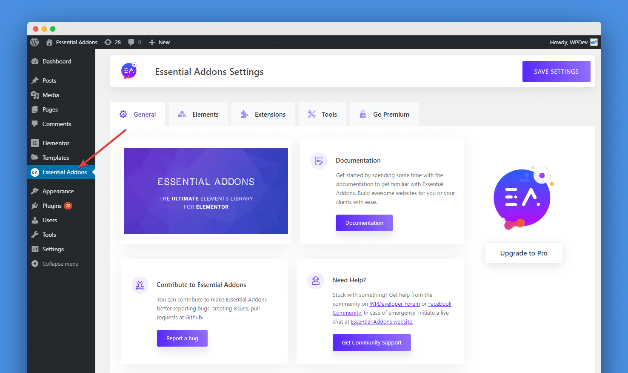Open the Essential Addons website link
This screenshot has height=373, width=628.
382,321
